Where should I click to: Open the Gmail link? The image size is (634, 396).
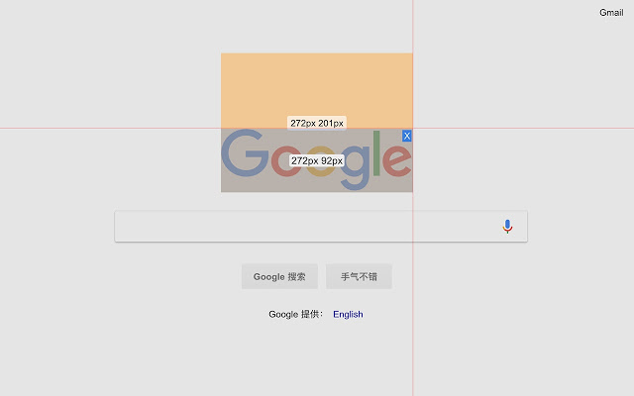click(x=611, y=13)
